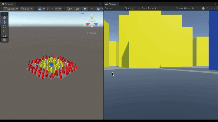Toggle scene lighting bulb button

pyautogui.click(x=85, y=9)
